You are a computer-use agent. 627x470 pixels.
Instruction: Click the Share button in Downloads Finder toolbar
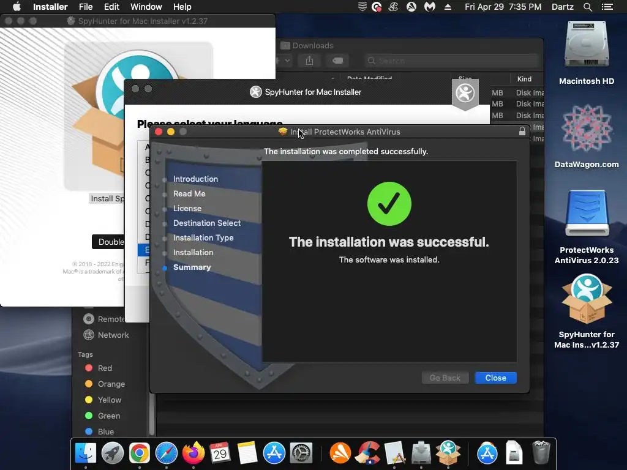309,61
